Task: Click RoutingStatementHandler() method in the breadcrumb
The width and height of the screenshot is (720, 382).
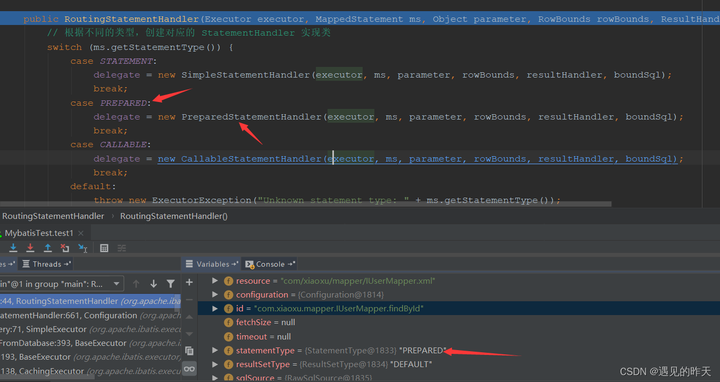Action: click(x=174, y=216)
